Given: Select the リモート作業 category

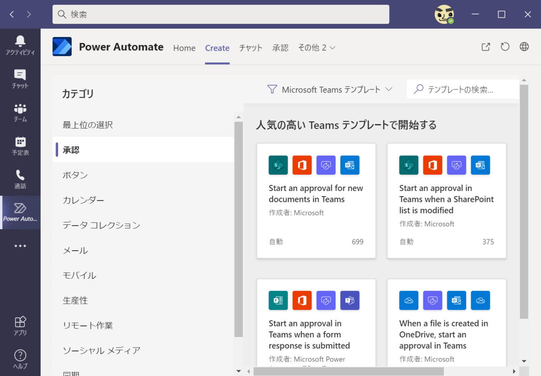Looking at the screenshot, I should point(143,325).
